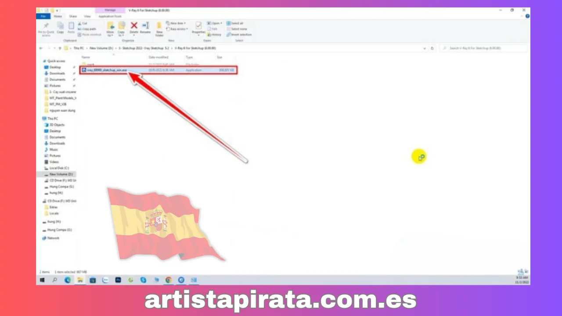This screenshot has width=562, height=316.
Task: Create a New folder from ribbon
Action: pyautogui.click(x=159, y=29)
